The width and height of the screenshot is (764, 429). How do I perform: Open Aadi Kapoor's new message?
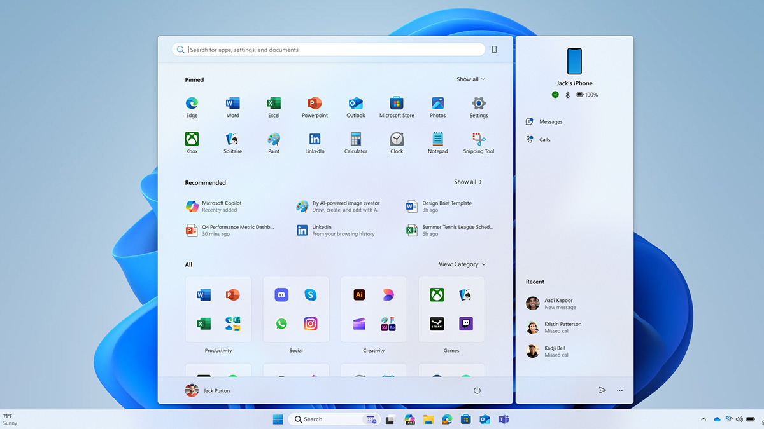click(x=551, y=303)
